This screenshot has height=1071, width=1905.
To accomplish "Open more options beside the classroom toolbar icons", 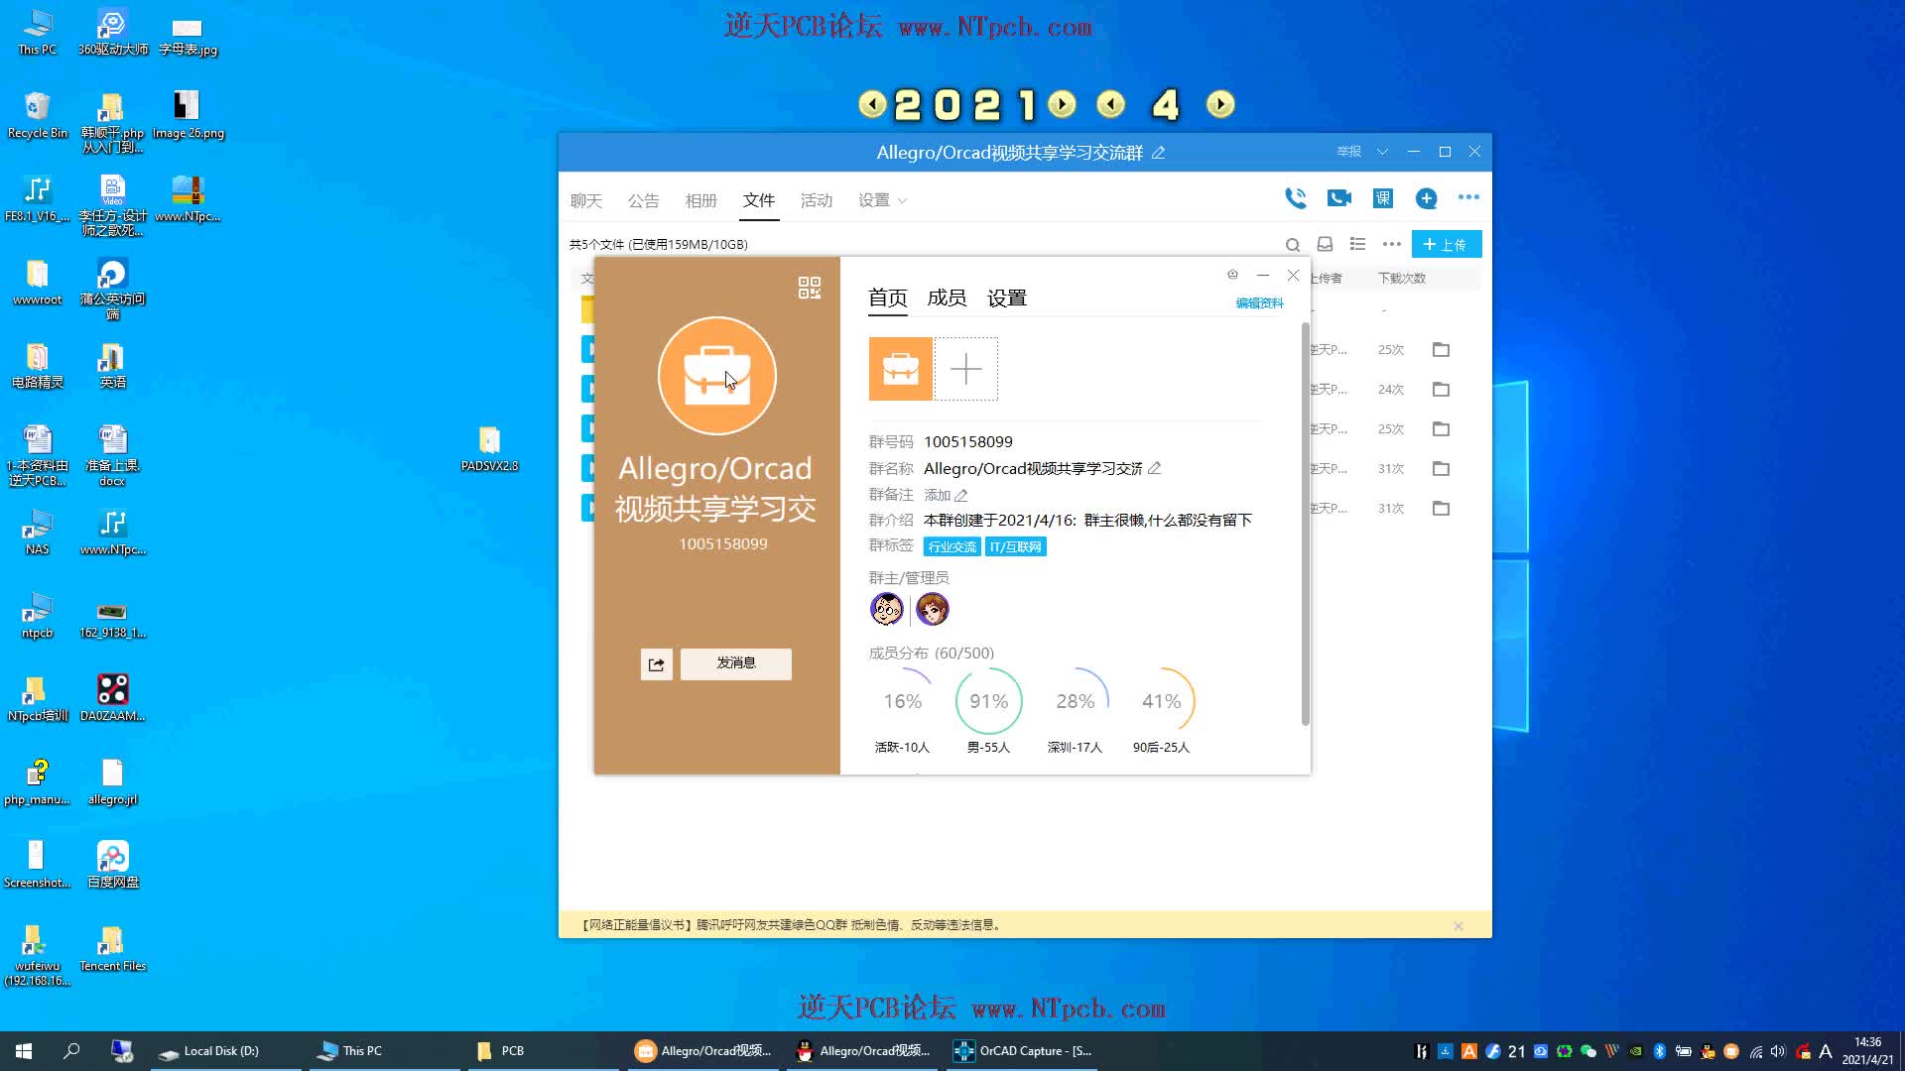I will click(1468, 197).
